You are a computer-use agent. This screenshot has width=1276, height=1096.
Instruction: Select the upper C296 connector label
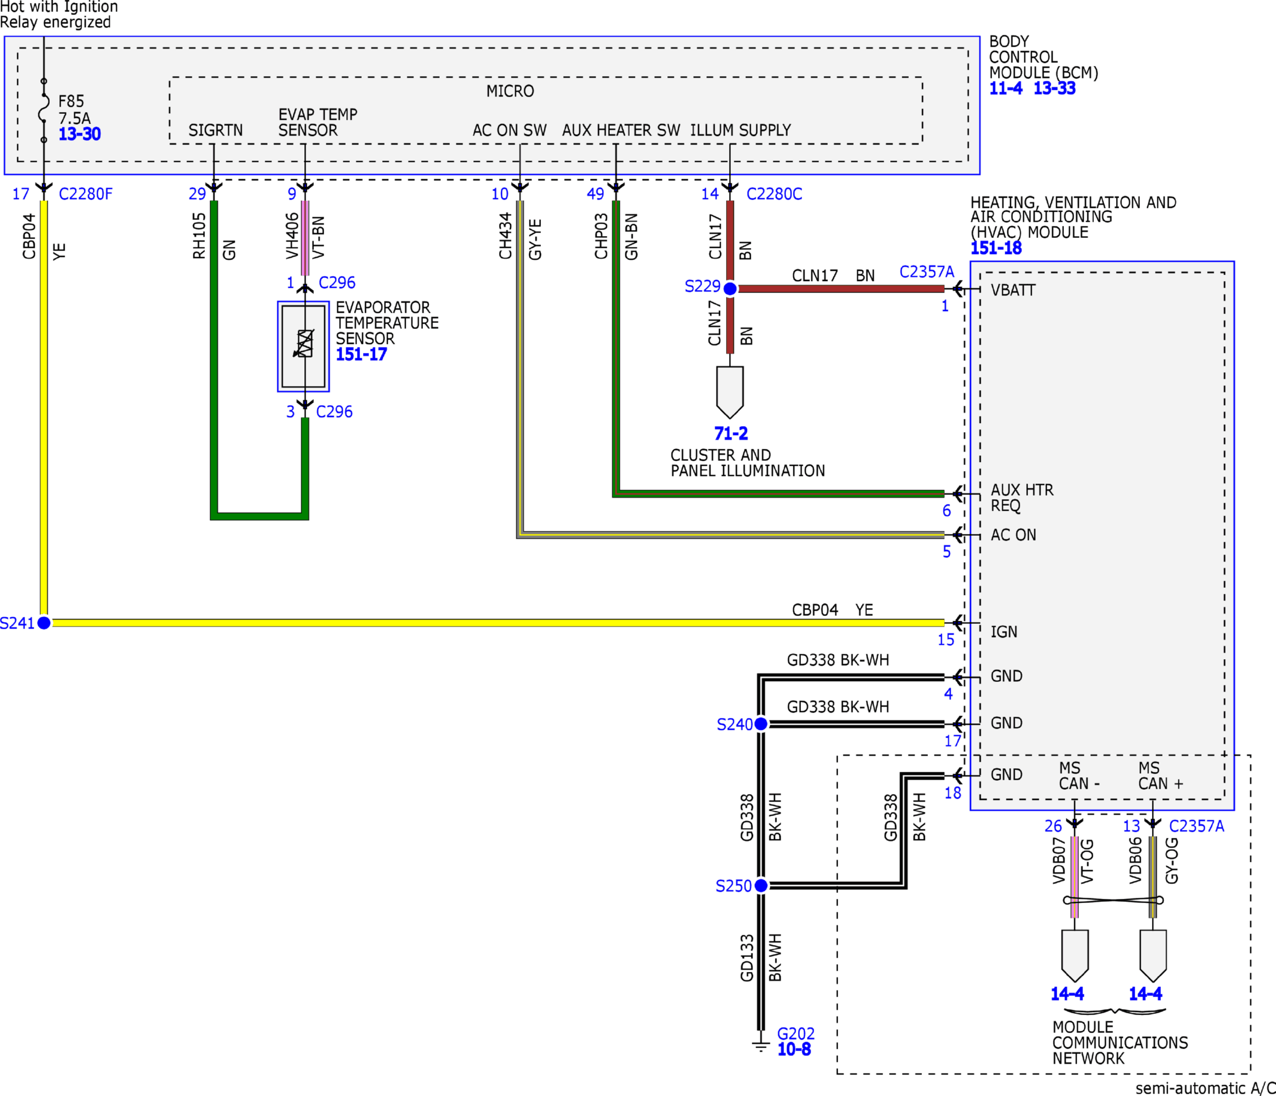point(337,283)
